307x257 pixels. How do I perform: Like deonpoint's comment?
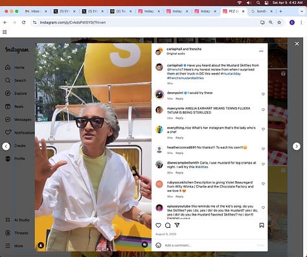tap(263, 94)
